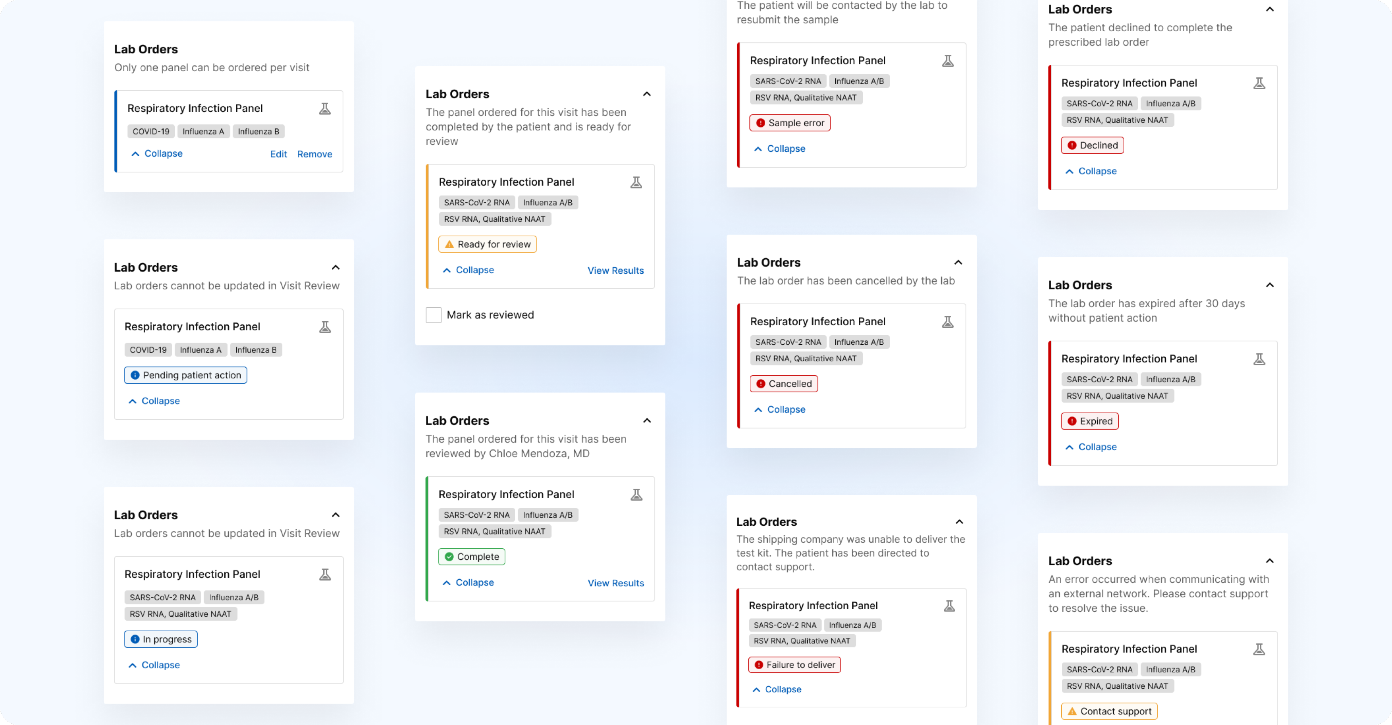Click Collapse on the card with Edit and Remove
The height and width of the screenshot is (725, 1392).
coord(157,154)
